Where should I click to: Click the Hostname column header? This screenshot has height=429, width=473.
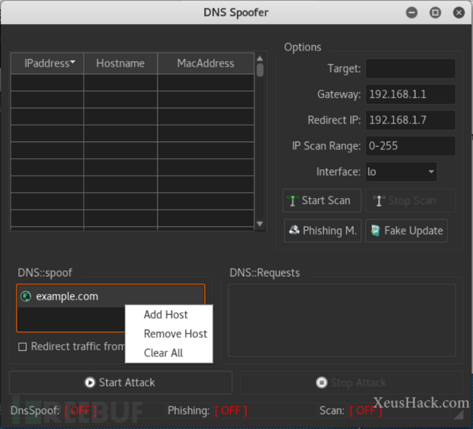(121, 63)
